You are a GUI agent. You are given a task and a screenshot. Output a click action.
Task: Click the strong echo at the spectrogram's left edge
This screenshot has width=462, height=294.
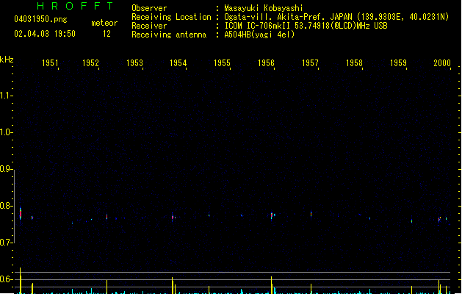pos(21,213)
